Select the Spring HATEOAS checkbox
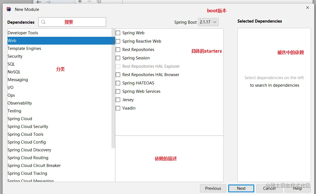Screen dimensions: 316x194 pyautogui.click(x=118, y=83)
